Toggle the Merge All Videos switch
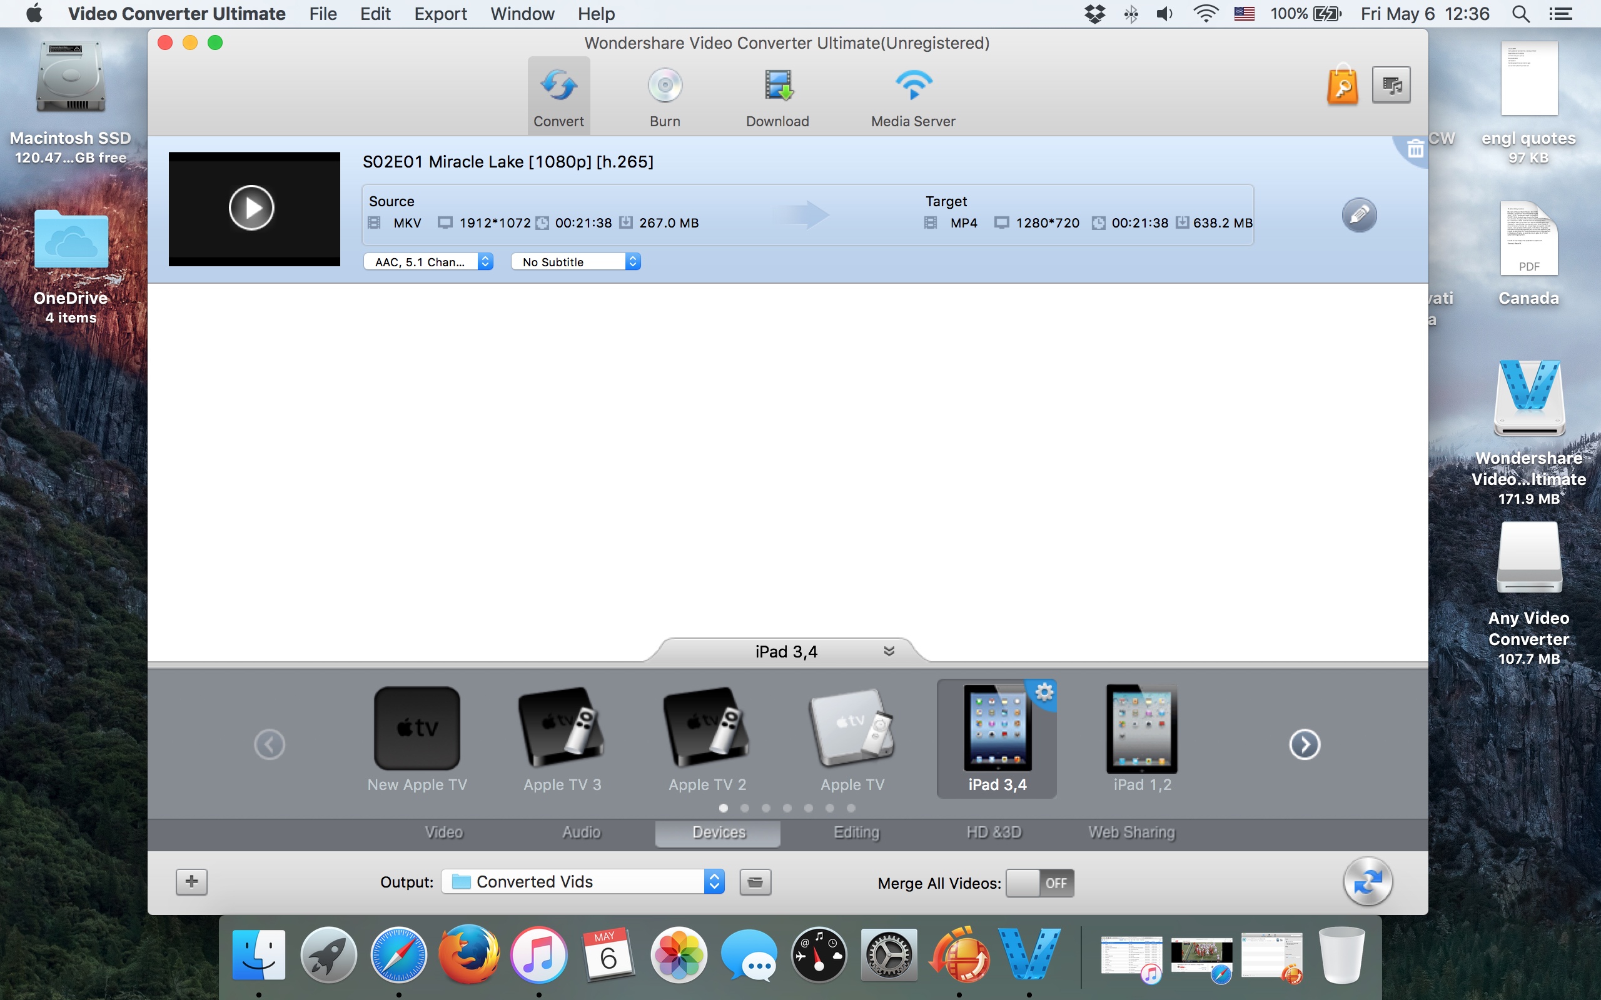This screenshot has height=1000, width=1601. (x=1039, y=884)
